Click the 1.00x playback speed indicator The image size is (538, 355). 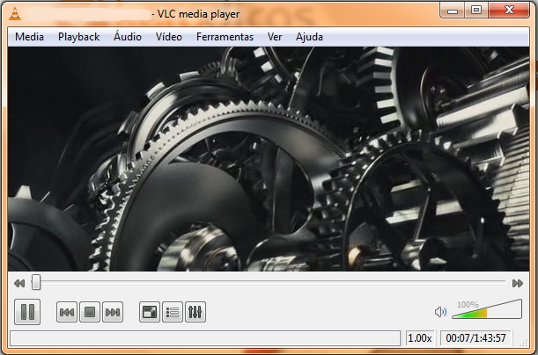click(x=420, y=338)
